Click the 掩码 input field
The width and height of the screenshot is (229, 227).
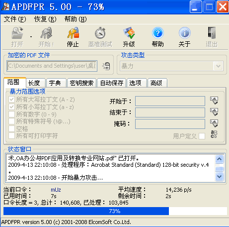(x=170, y=124)
